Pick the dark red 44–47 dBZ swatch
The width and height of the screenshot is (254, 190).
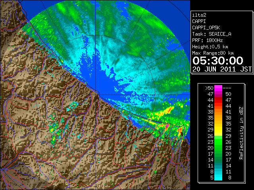click(x=218, y=100)
